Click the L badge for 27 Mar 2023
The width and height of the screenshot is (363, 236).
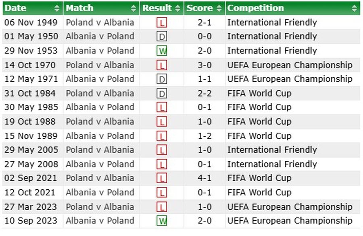tap(162, 207)
